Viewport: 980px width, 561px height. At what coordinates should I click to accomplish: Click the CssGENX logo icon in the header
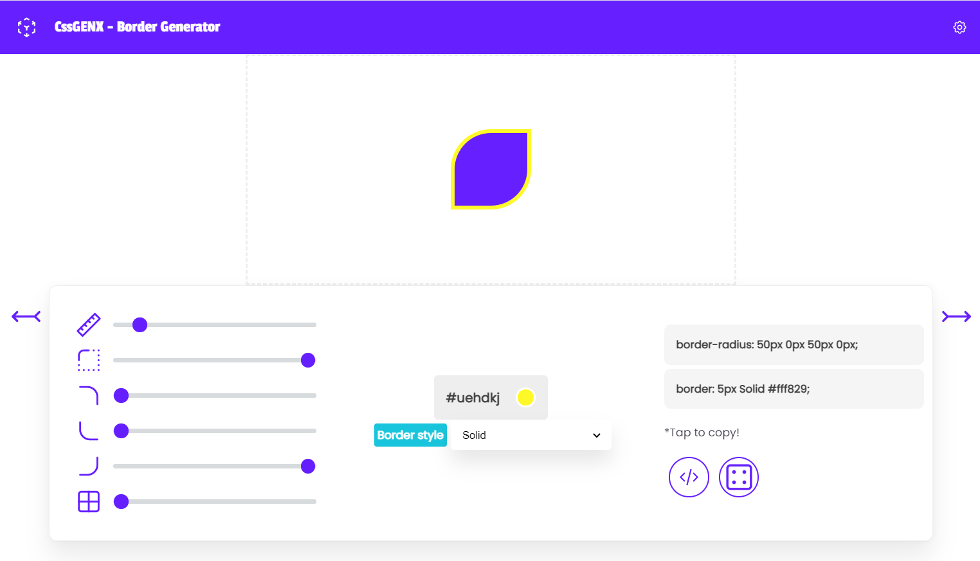point(26,27)
